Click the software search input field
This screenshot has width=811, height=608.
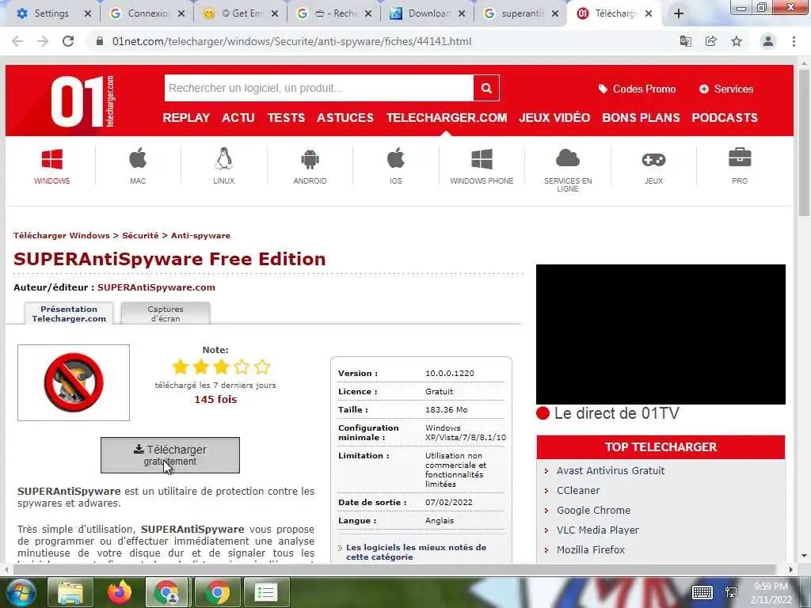click(318, 88)
